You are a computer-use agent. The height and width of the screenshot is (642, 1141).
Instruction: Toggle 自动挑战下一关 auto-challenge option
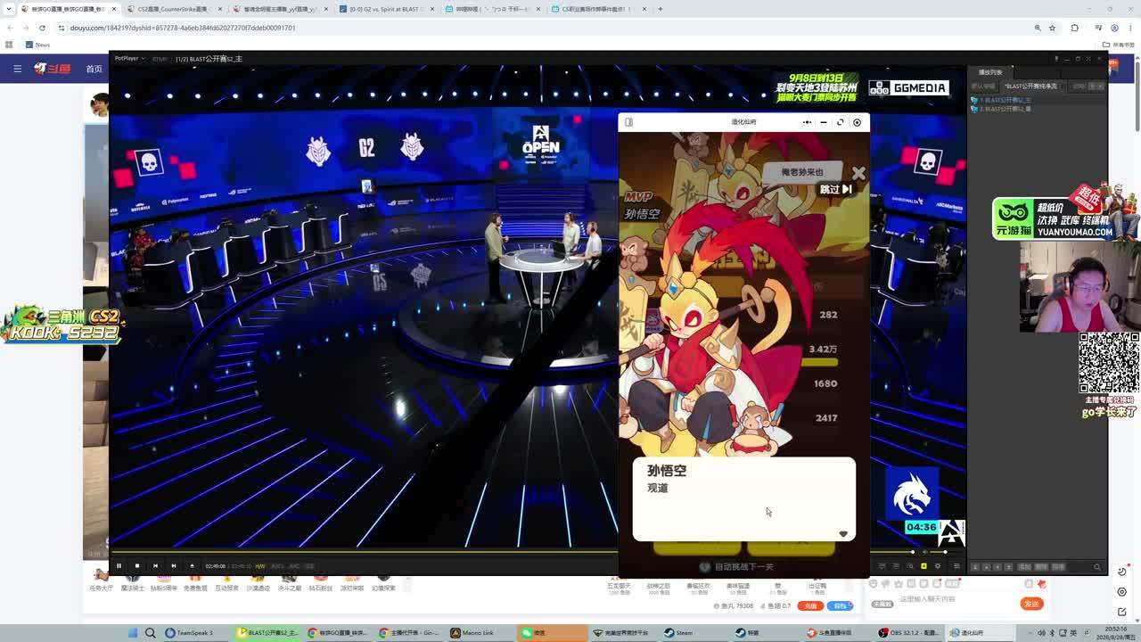tap(738, 567)
